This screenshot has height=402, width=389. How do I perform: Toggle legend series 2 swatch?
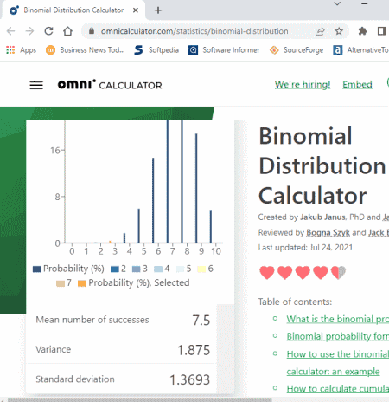[115, 269]
